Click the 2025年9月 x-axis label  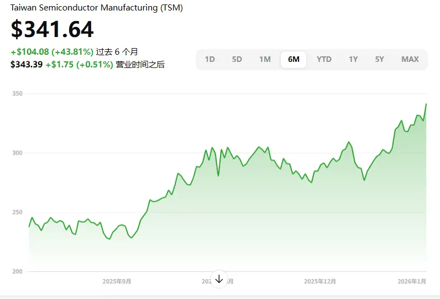click(x=117, y=281)
